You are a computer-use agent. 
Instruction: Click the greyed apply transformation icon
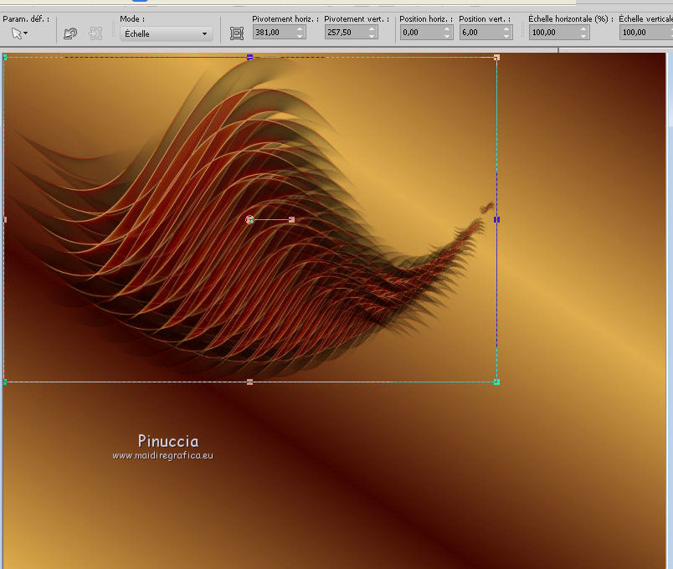95,33
